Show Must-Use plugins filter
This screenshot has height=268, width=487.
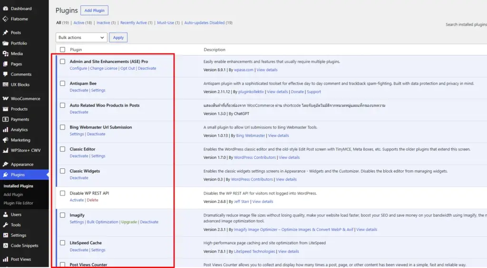pyautogui.click(x=168, y=23)
